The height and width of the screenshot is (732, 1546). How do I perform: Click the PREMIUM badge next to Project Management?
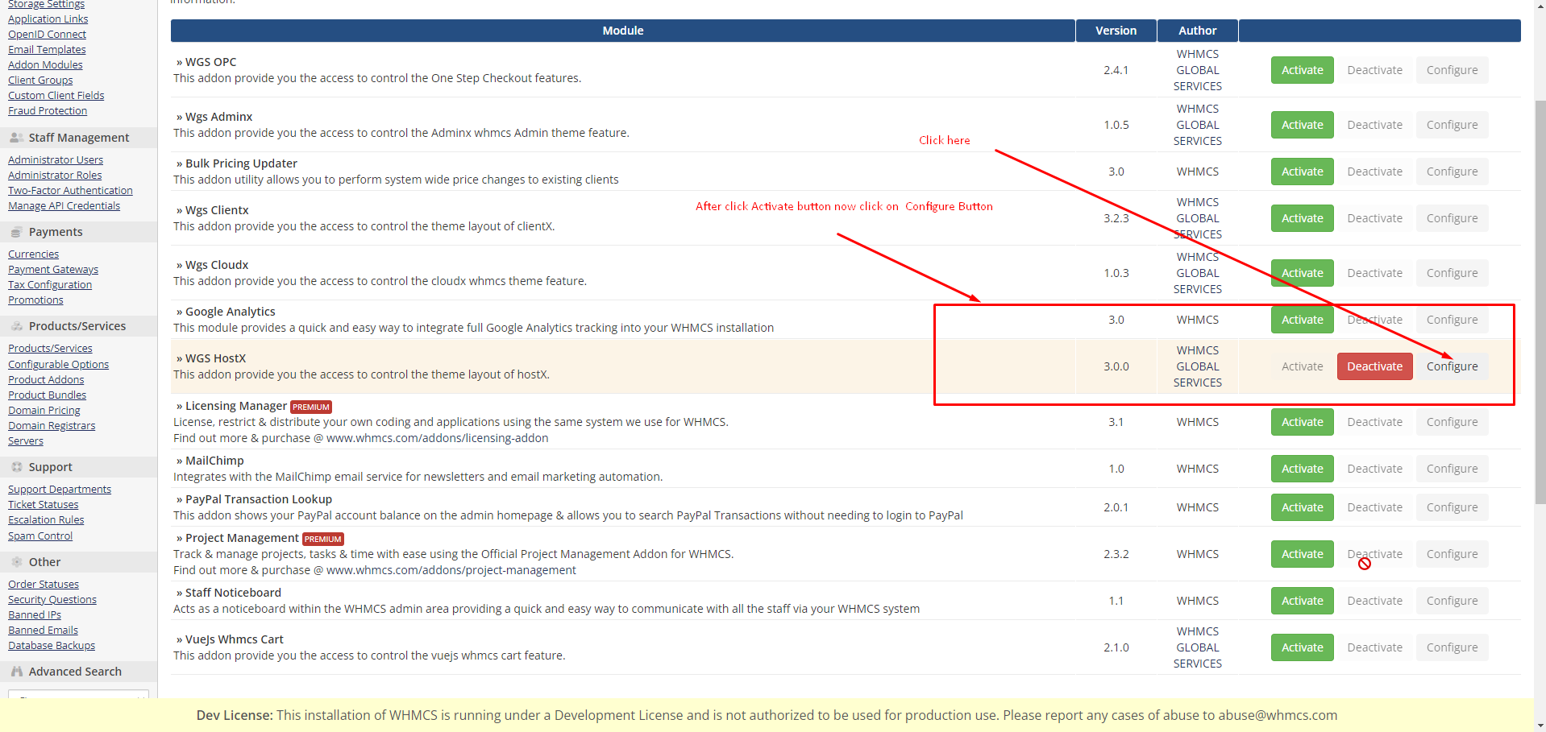pos(323,540)
